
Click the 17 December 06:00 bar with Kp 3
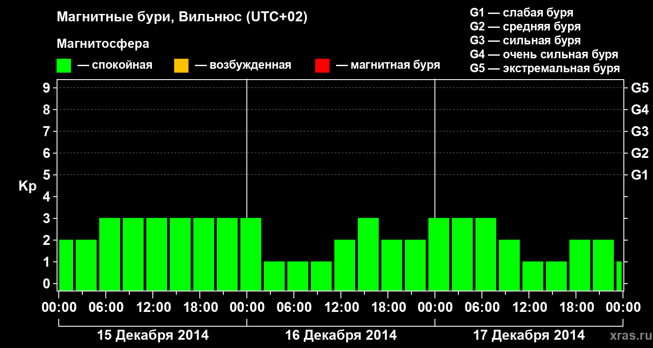pyautogui.click(x=486, y=254)
